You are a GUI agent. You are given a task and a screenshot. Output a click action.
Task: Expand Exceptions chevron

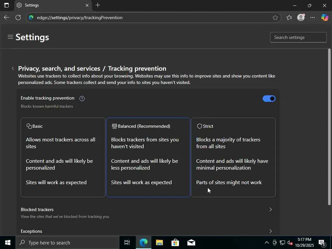pyautogui.click(x=270, y=231)
